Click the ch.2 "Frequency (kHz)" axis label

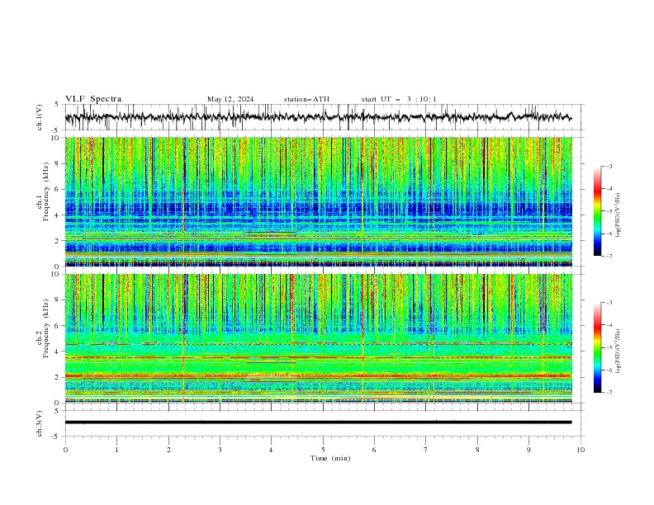click(46, 328)
